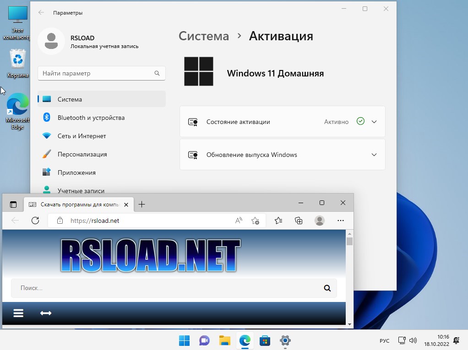Click the website search magnifier button
The height and width of the screenshot is (350, 468).
pyautogui.click(x=327, y=288)
